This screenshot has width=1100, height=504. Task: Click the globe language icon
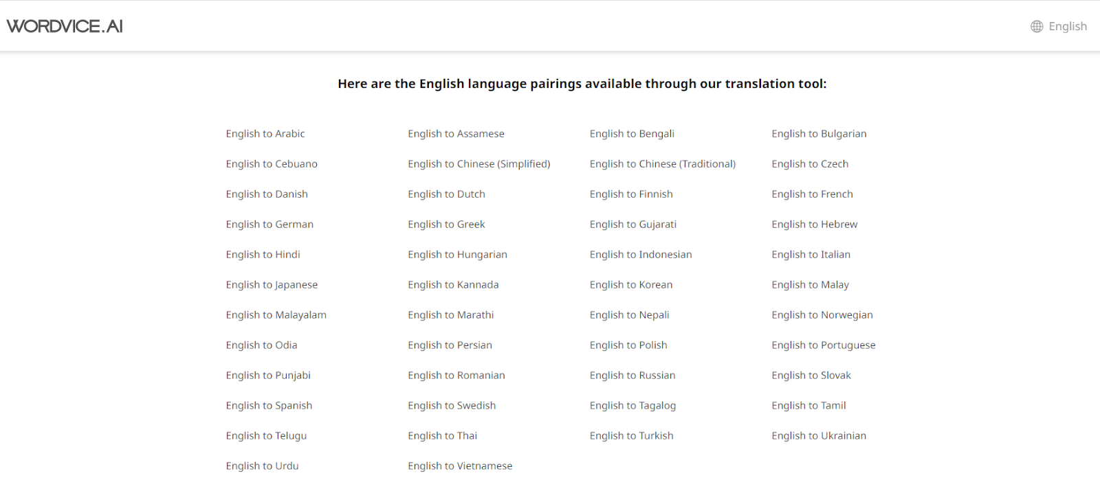pyautogui.click(x=1037, y=27)
